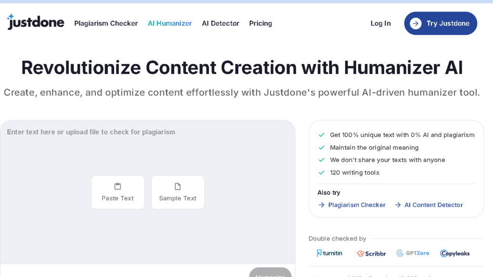Load the Sample Text
This screenshot has width=493, height=277.
point(178,192)
